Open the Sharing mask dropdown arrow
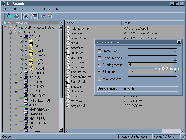The height and width of the screenshot is (140, 186). [175, 65]
